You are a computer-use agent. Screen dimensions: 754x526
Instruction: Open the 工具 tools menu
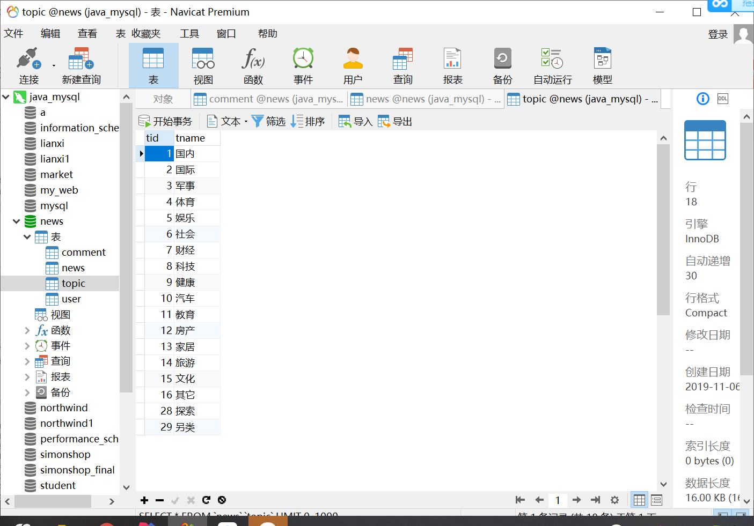[189, 33]
